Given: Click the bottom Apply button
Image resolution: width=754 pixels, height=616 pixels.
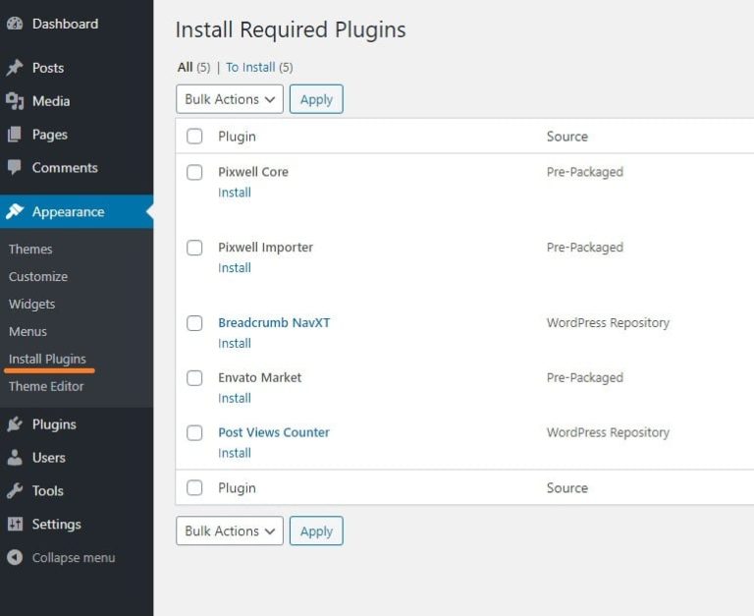Looking at the screenshot, I should [316, 531].
